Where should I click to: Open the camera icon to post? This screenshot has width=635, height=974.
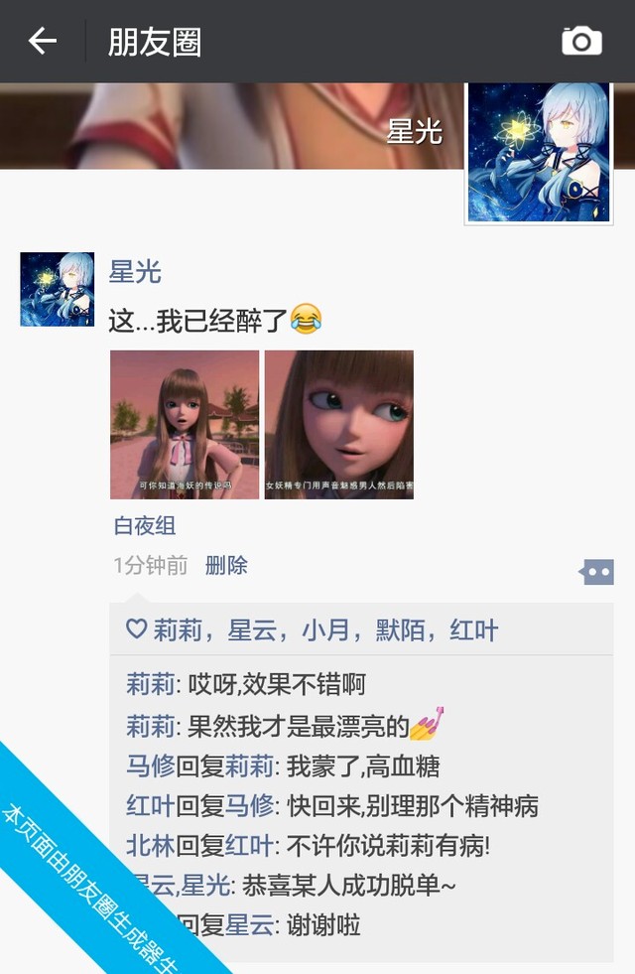pos(581,41)
